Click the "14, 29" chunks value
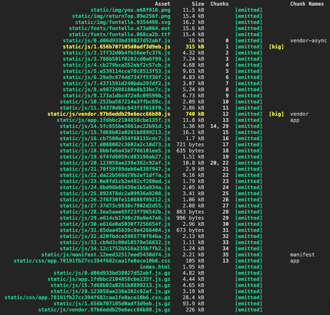 pyautogui.click(x=219, y=126)
